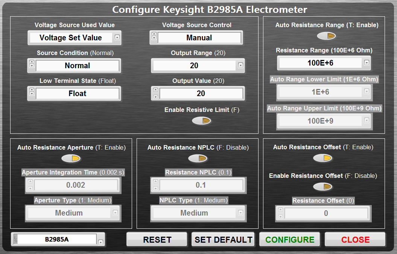
Task: Toggle the Enable Resistive Limit switch
Action: click(x=201, y=121)
